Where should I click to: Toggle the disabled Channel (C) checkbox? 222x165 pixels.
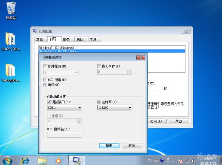point(49,115)
